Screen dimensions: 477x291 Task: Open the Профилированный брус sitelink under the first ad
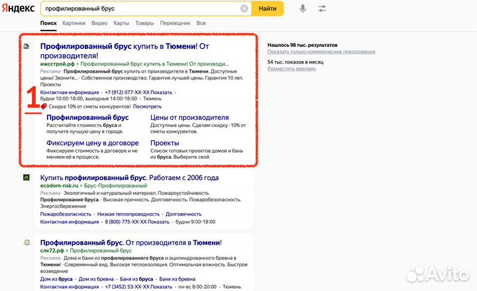tap(87, 118)
